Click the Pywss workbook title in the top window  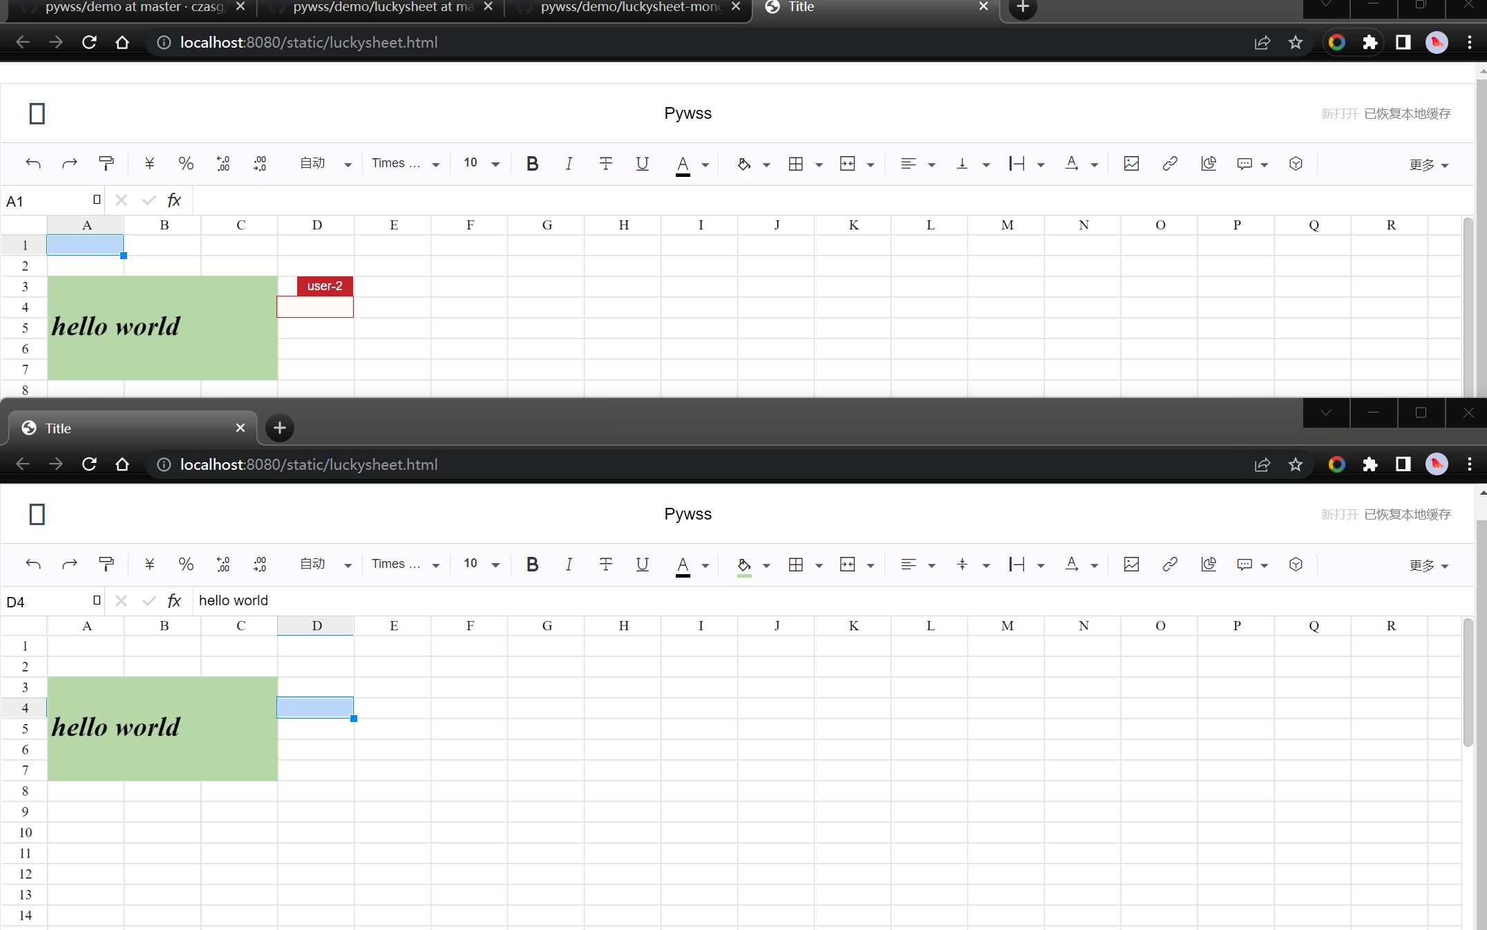point(688,113)
